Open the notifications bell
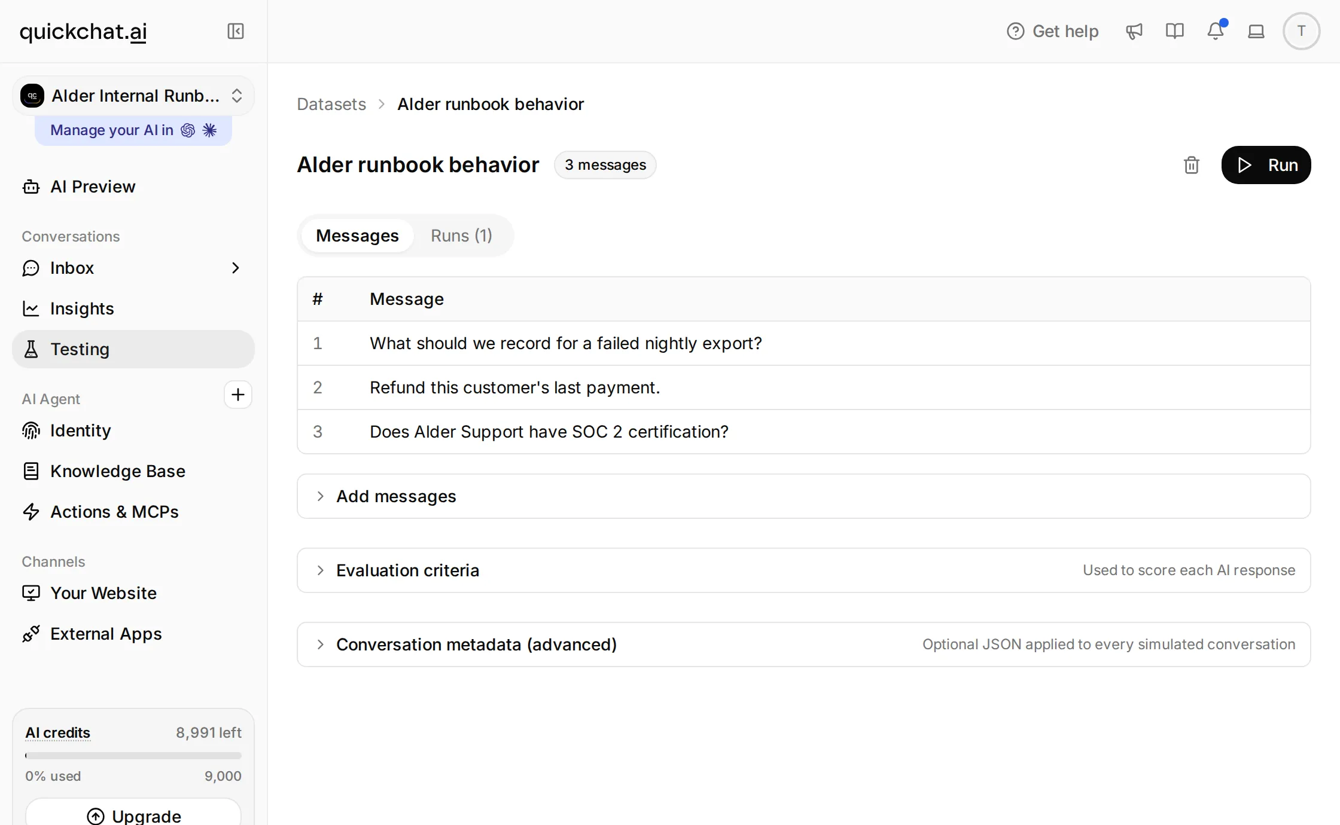 pos(1216,30)
